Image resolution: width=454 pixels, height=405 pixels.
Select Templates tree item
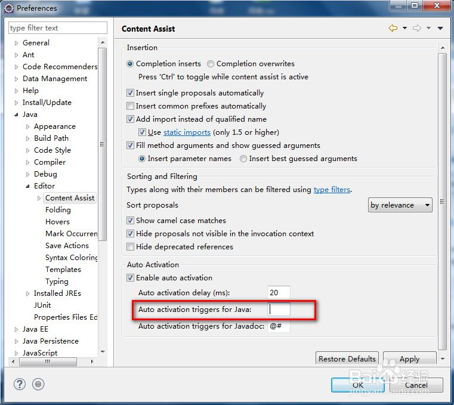pos(63,270)
